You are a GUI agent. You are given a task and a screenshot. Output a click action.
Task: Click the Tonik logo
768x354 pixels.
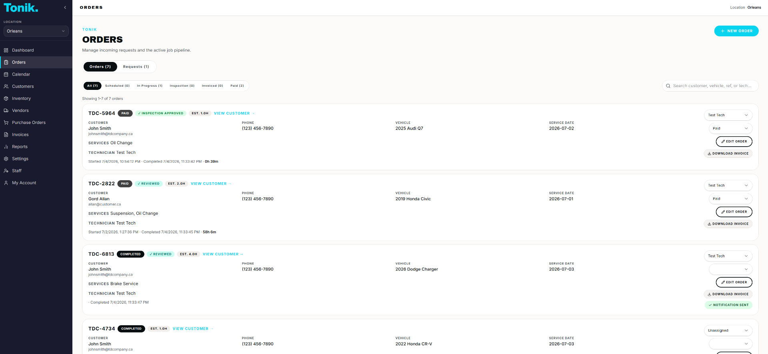click(21, 8)
